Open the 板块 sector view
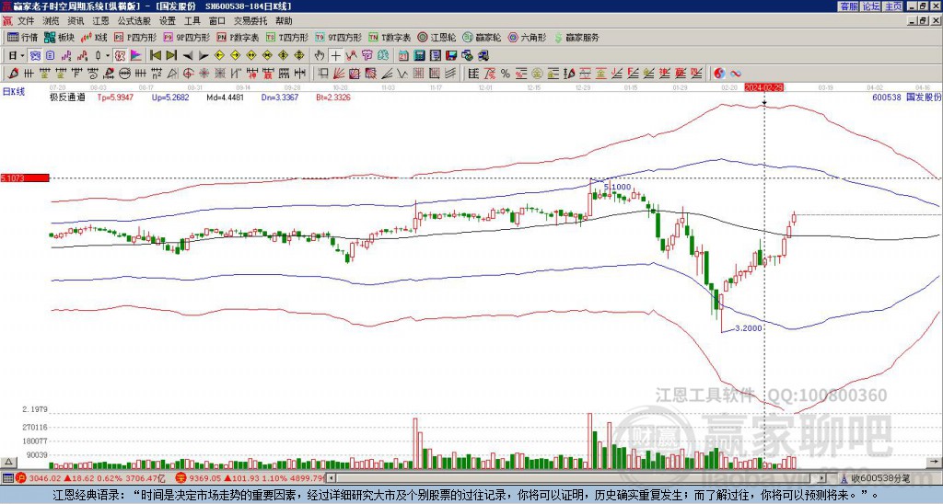The width and height of the screenshot is (943, 504). (59, 37)
